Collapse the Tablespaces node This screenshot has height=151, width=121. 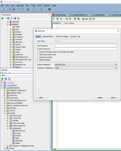pos(7,128)
